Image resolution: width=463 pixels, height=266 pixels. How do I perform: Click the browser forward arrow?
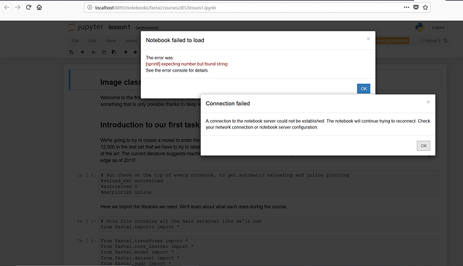pos(17,7)
